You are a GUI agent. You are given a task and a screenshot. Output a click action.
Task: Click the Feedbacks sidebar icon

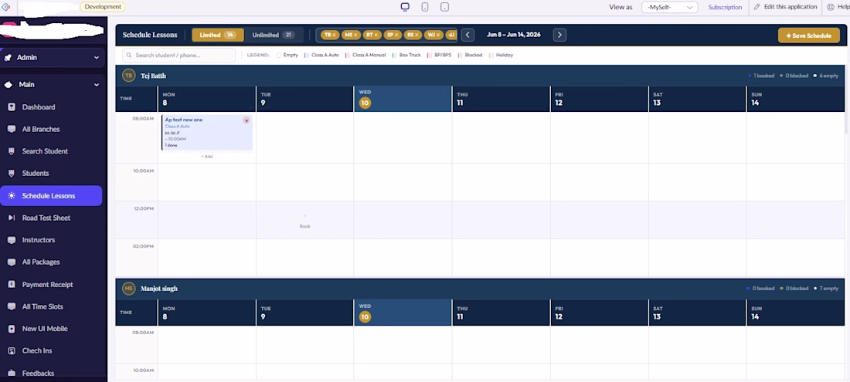[12, 373]
